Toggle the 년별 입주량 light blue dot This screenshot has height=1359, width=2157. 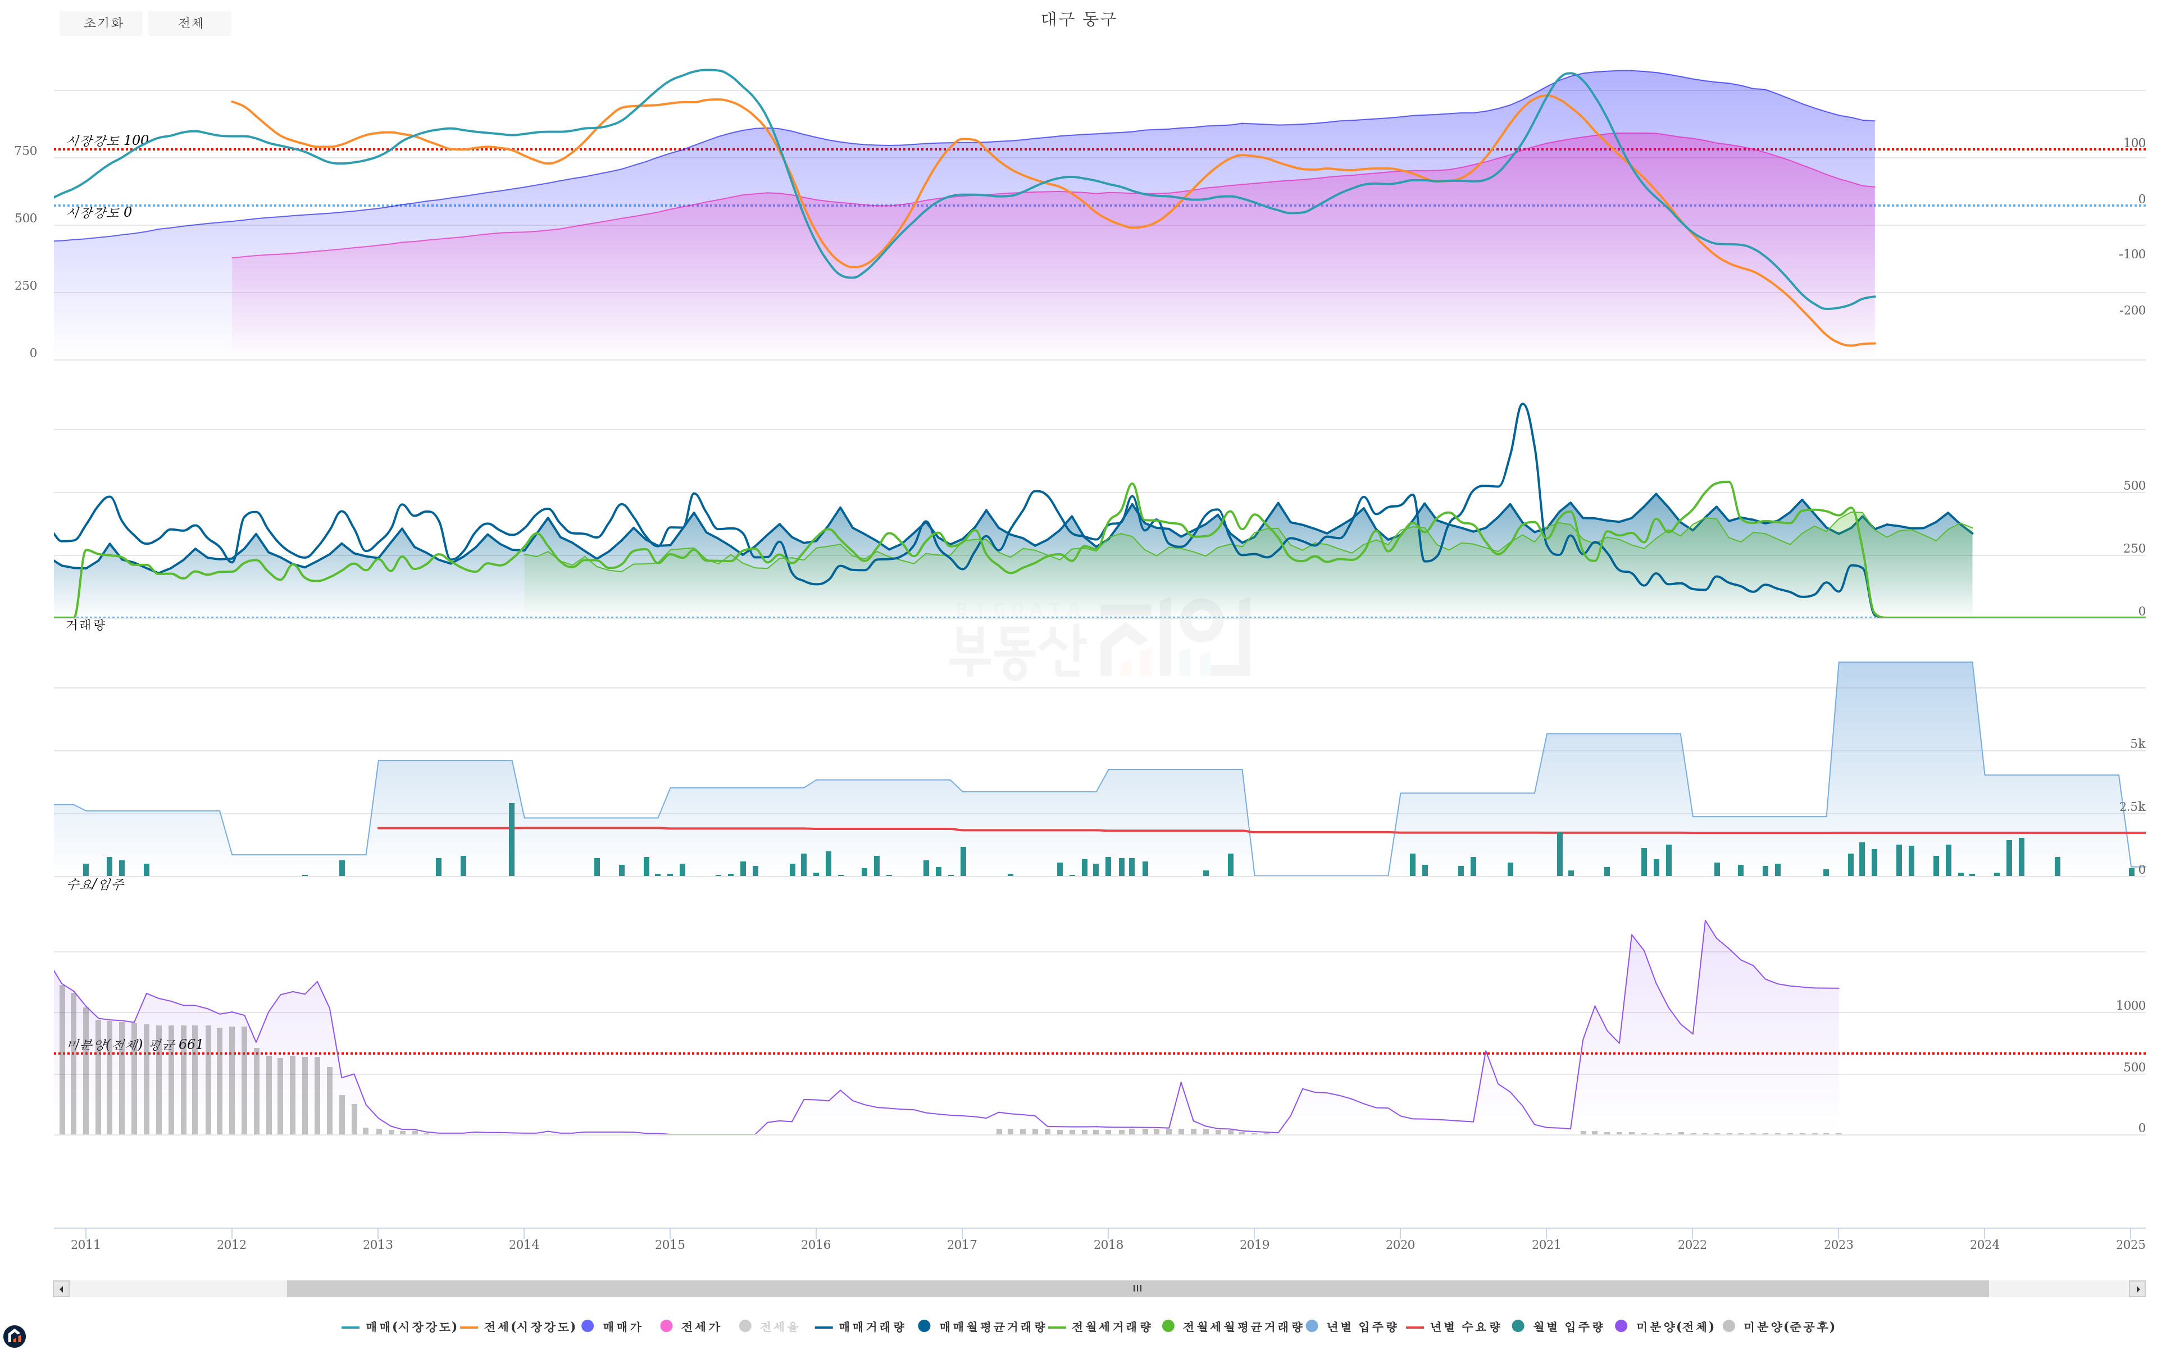point(1312,1326)
